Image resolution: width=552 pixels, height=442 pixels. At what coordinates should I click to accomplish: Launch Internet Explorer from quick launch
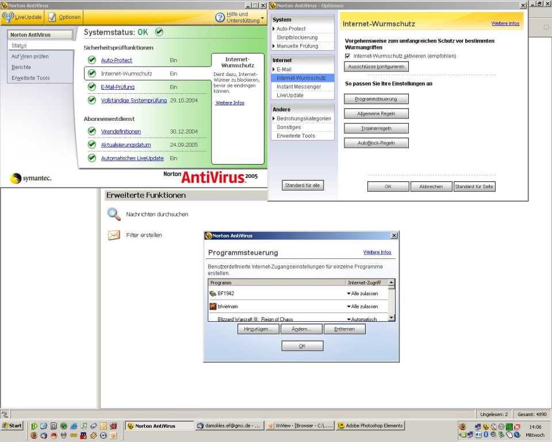point(74,426)
